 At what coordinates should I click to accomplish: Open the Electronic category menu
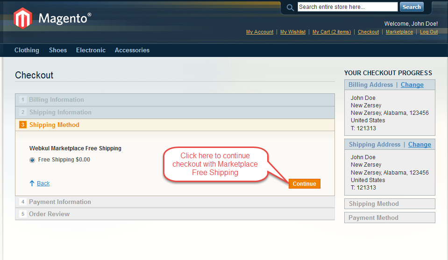(x=91, y=50)
